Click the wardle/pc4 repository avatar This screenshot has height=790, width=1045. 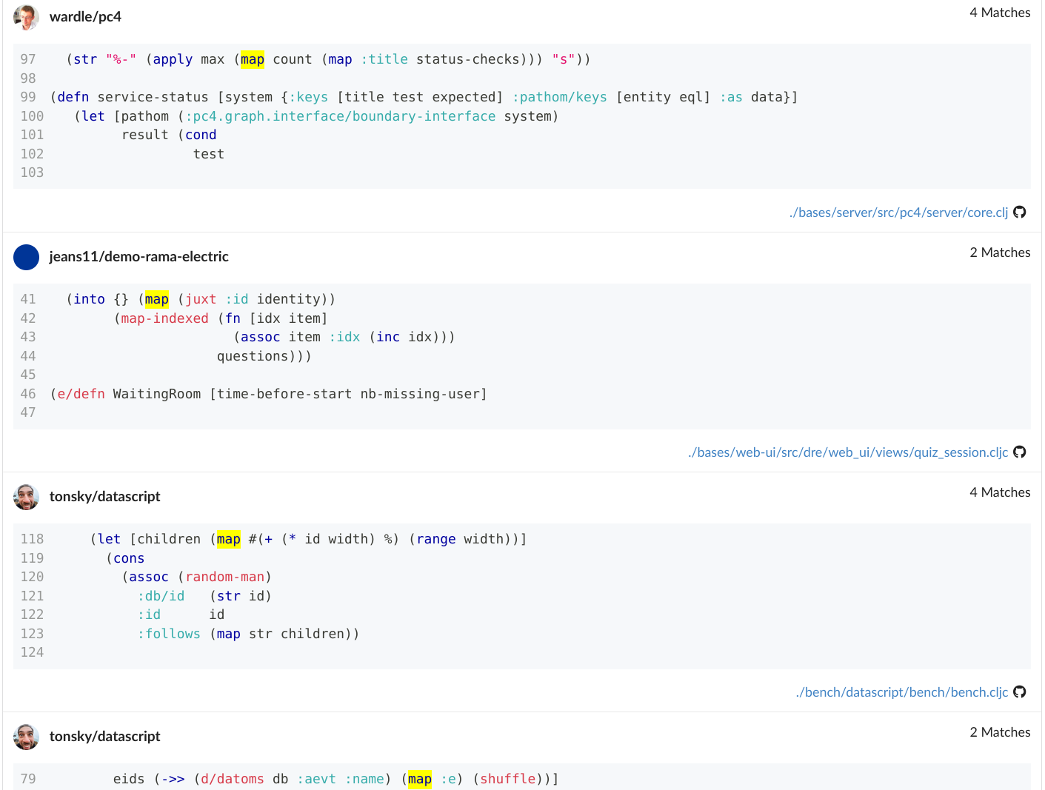(26, 17)
